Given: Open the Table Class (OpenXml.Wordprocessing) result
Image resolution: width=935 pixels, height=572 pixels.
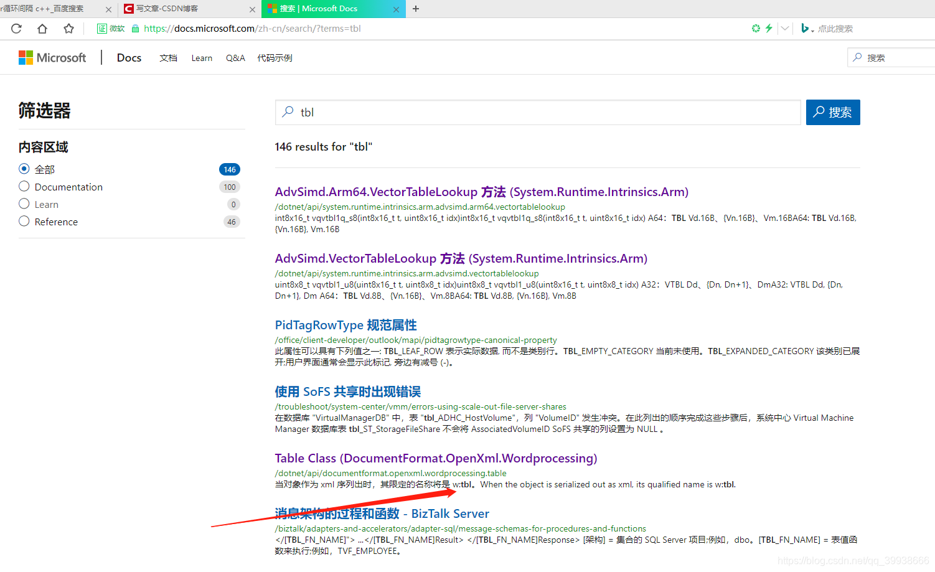Looking at the screenshot, I should click(436, 457).
